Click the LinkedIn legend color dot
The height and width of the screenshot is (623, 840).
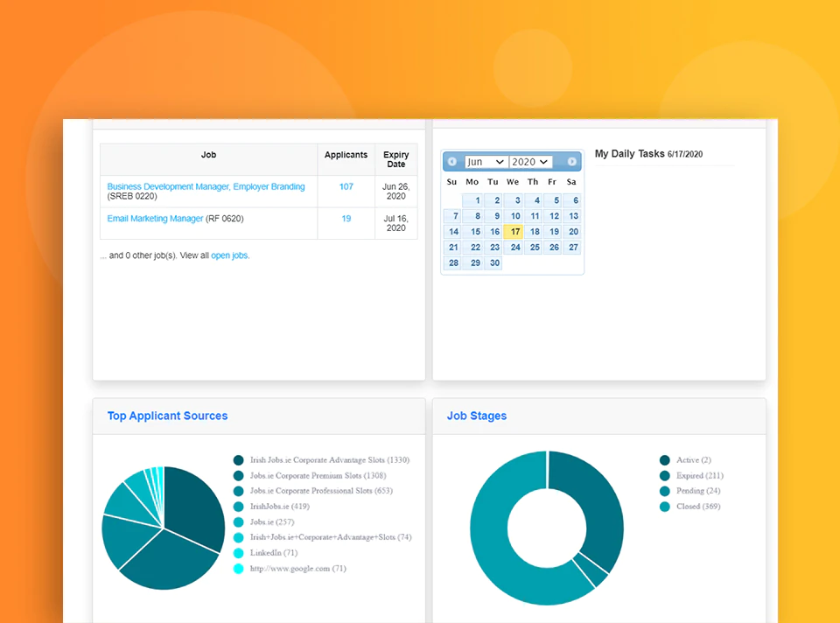(x=238, y=553)
